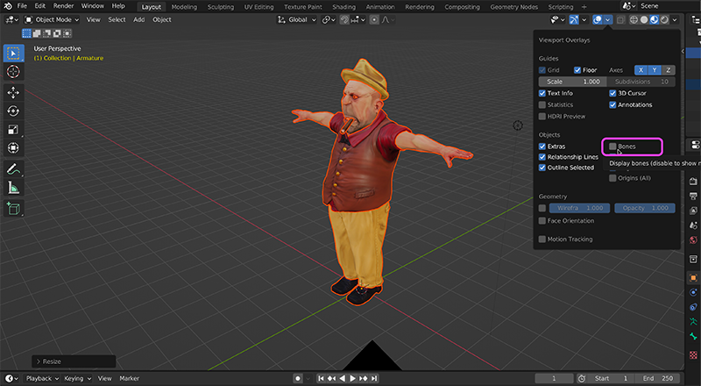Viewport: 701px width, 386px height.
Task: Activate the 3D Cursor tool
Action: click(x=13, y=72)
